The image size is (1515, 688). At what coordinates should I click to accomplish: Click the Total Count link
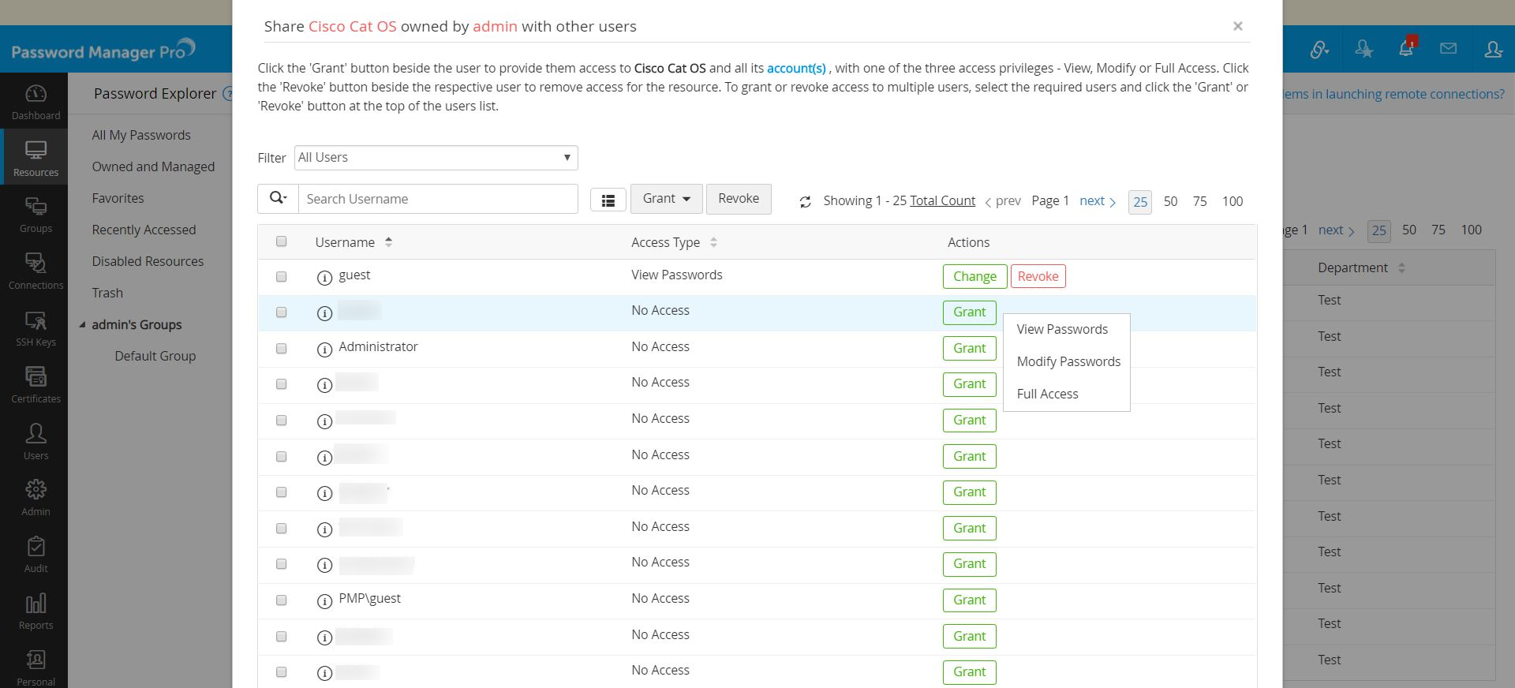[942, 201]
